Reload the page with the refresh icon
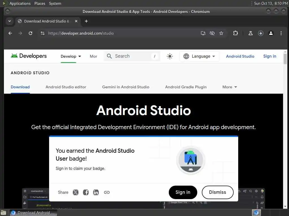Screen dimensions: 289x216 [x=30, y=33]
